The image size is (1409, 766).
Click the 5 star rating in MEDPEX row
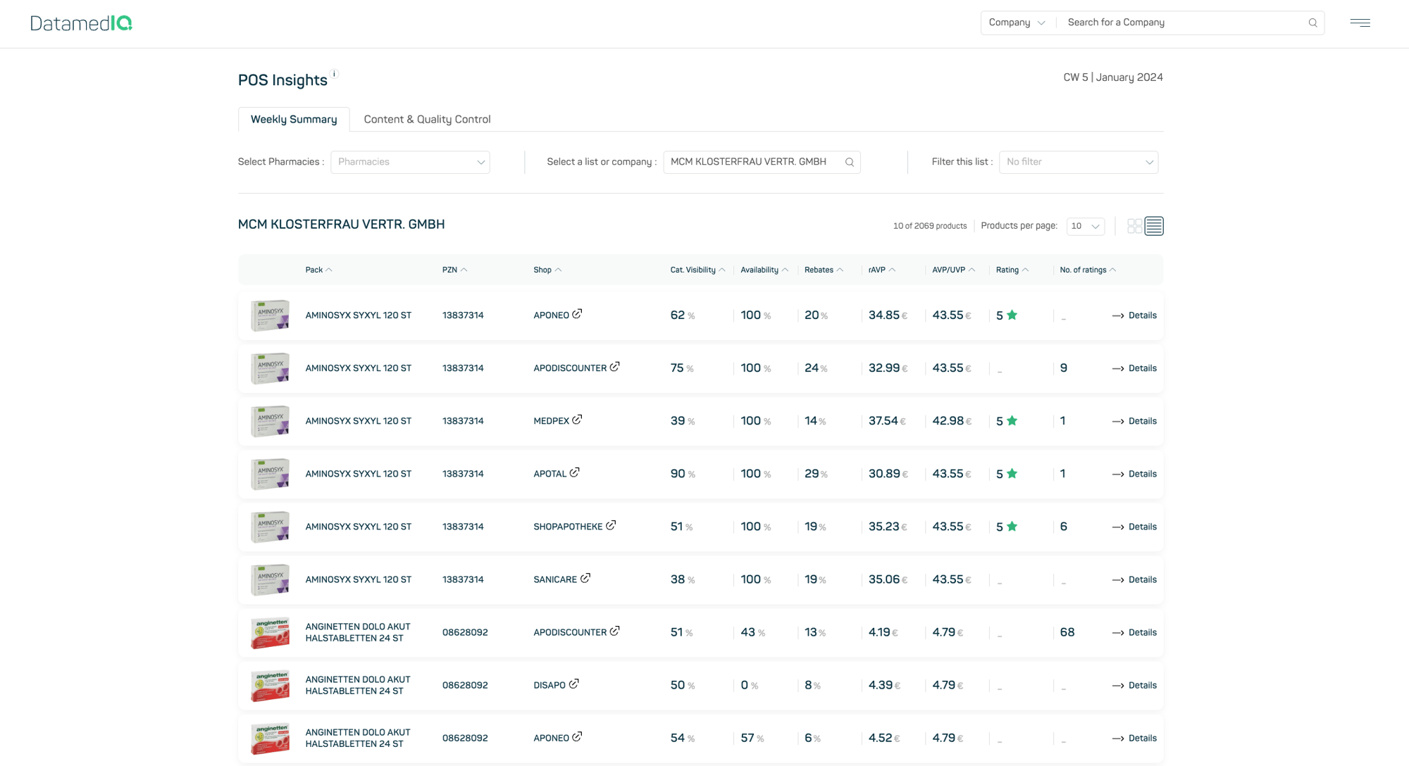[1007, 421]
